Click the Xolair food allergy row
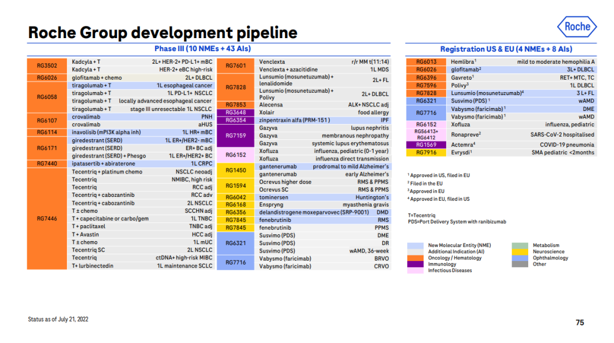Screen dimensions: 614x343 (323, 113)
